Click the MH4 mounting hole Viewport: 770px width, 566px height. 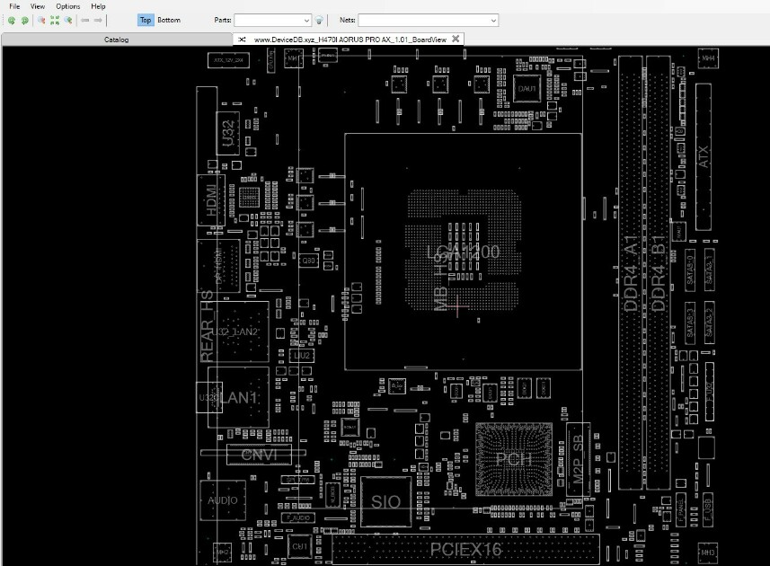[x=708, y=58]
